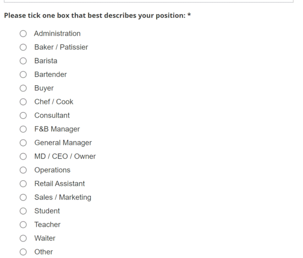Click the Student label text
Image resolution: width=303 pixels, height=258 pixels.
(47, 211)
